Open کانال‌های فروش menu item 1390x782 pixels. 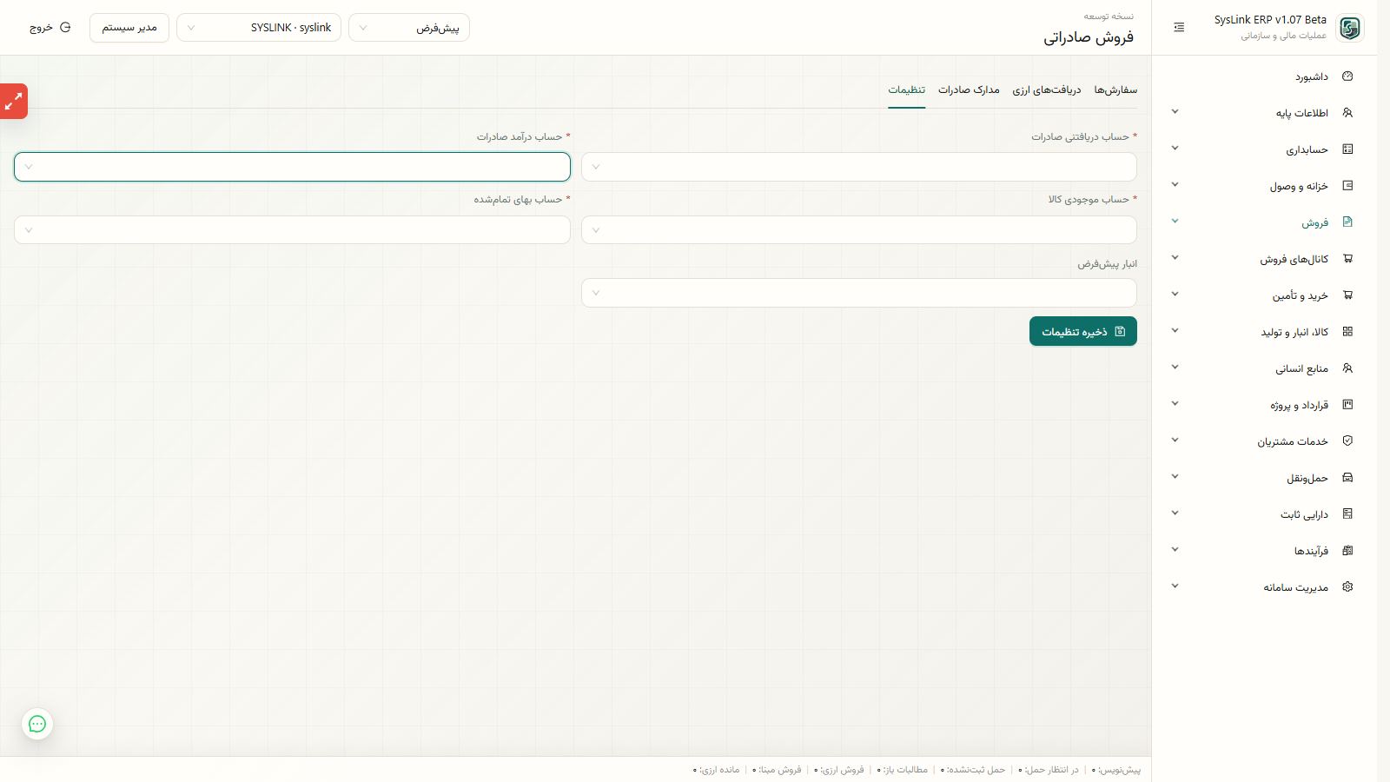click(x=1264, y=259)
